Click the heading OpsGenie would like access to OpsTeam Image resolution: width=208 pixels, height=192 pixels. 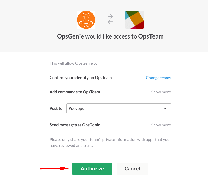coord(110,36)
